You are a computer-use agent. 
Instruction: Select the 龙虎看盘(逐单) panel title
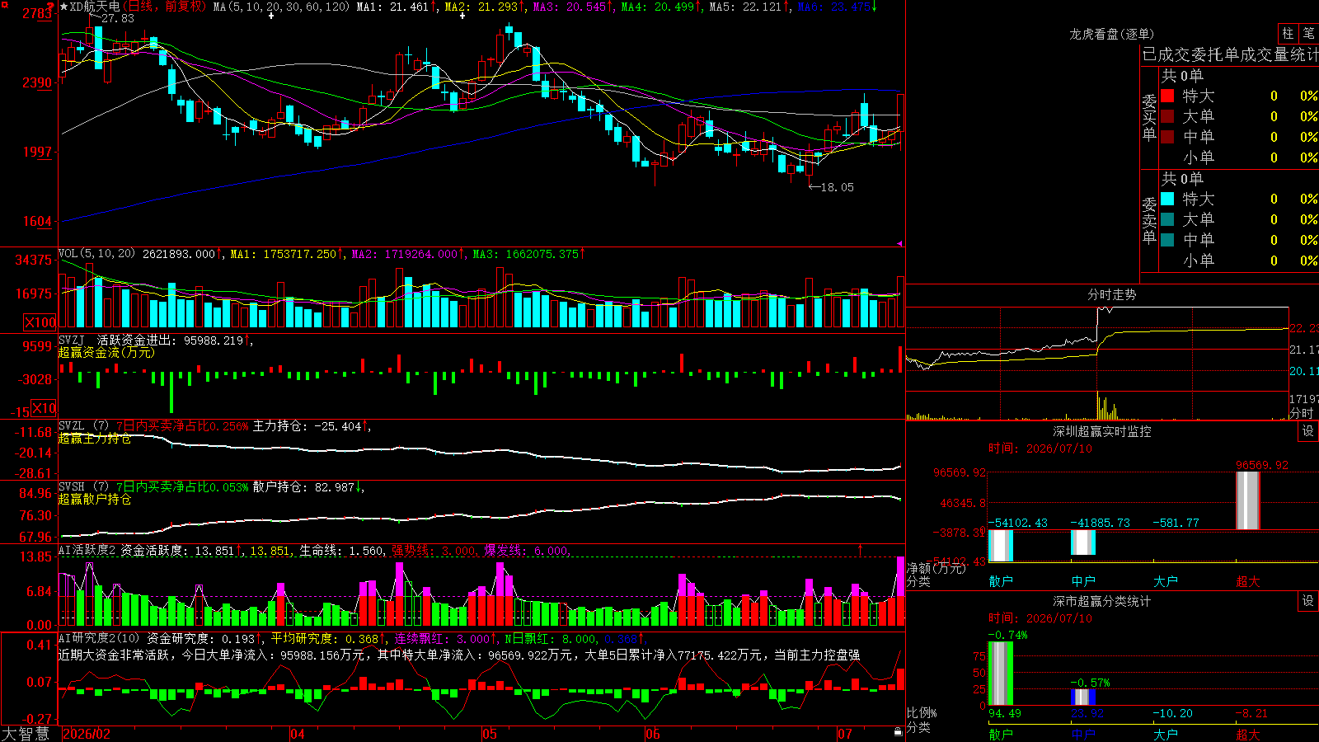coord(1111,34)
